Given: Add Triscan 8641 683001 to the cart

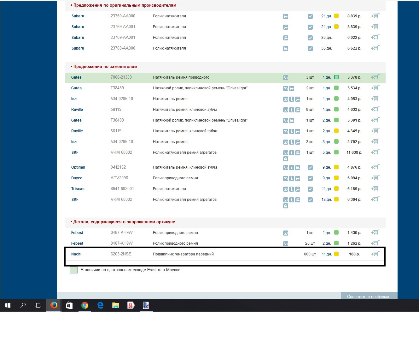Looking at the screenshot, I should tap(375, 188).
